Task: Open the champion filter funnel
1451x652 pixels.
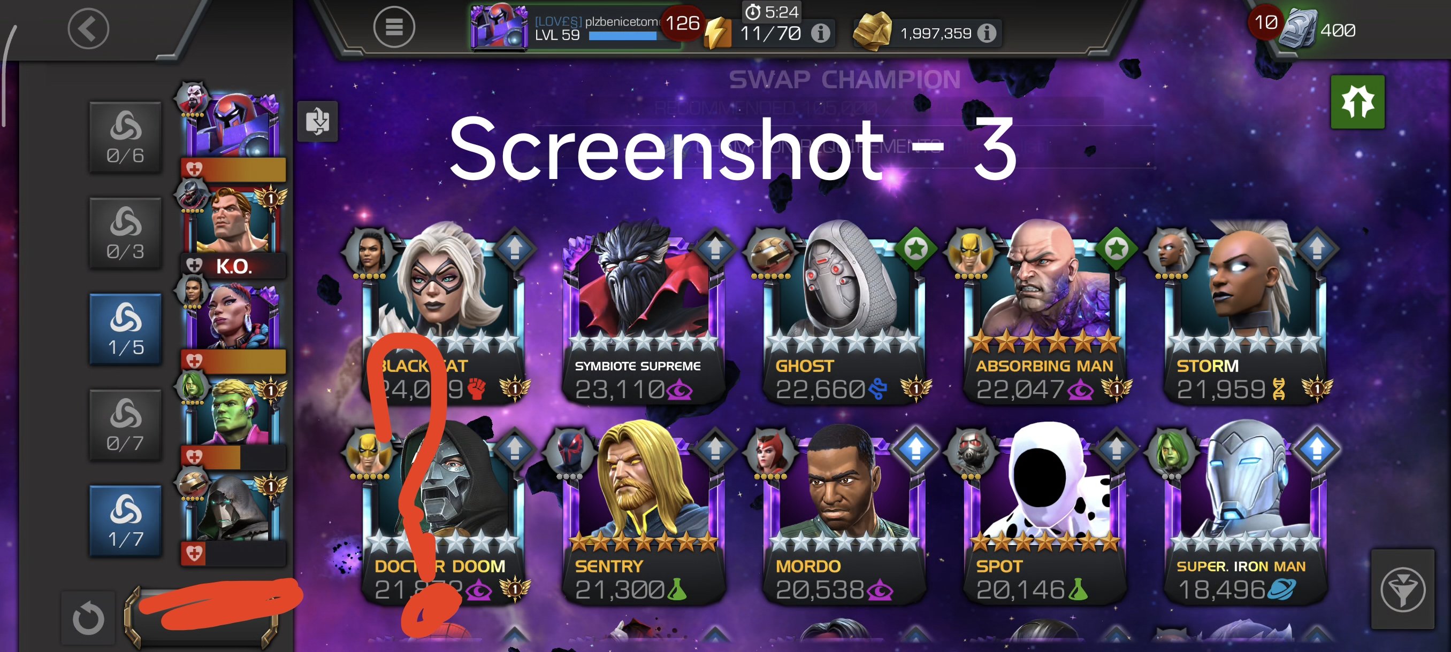Action: point(1402,589)
